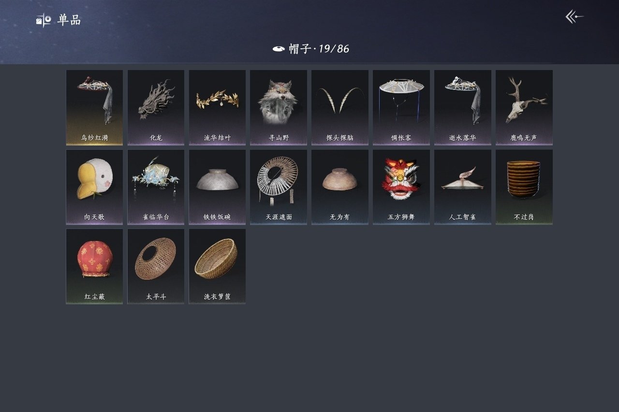Image resolution: width=619 pixels, height=412 pixels.
Task: Select the 红尘蔽 red veil
Action: tap(94, 267)
